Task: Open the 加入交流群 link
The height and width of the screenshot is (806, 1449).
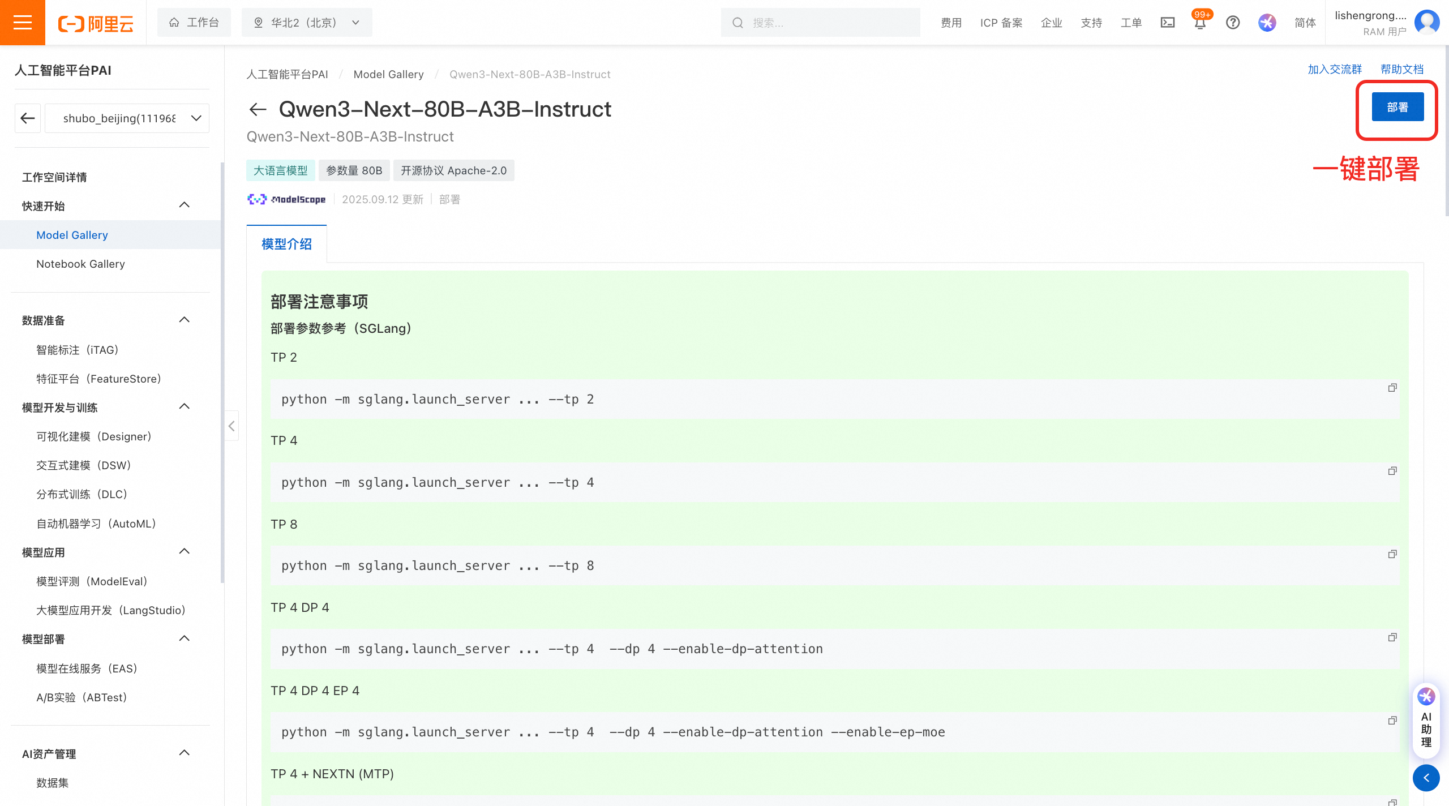Action: click(x=1335, y=69)
